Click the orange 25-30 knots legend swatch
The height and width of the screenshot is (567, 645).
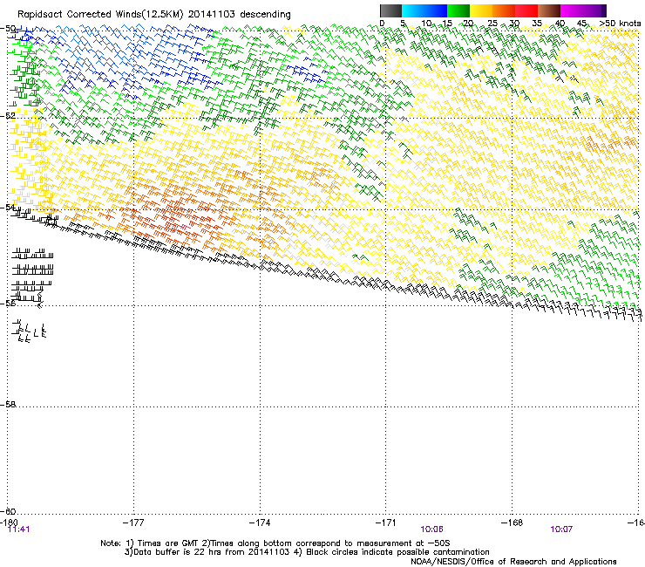click(504, 10)
